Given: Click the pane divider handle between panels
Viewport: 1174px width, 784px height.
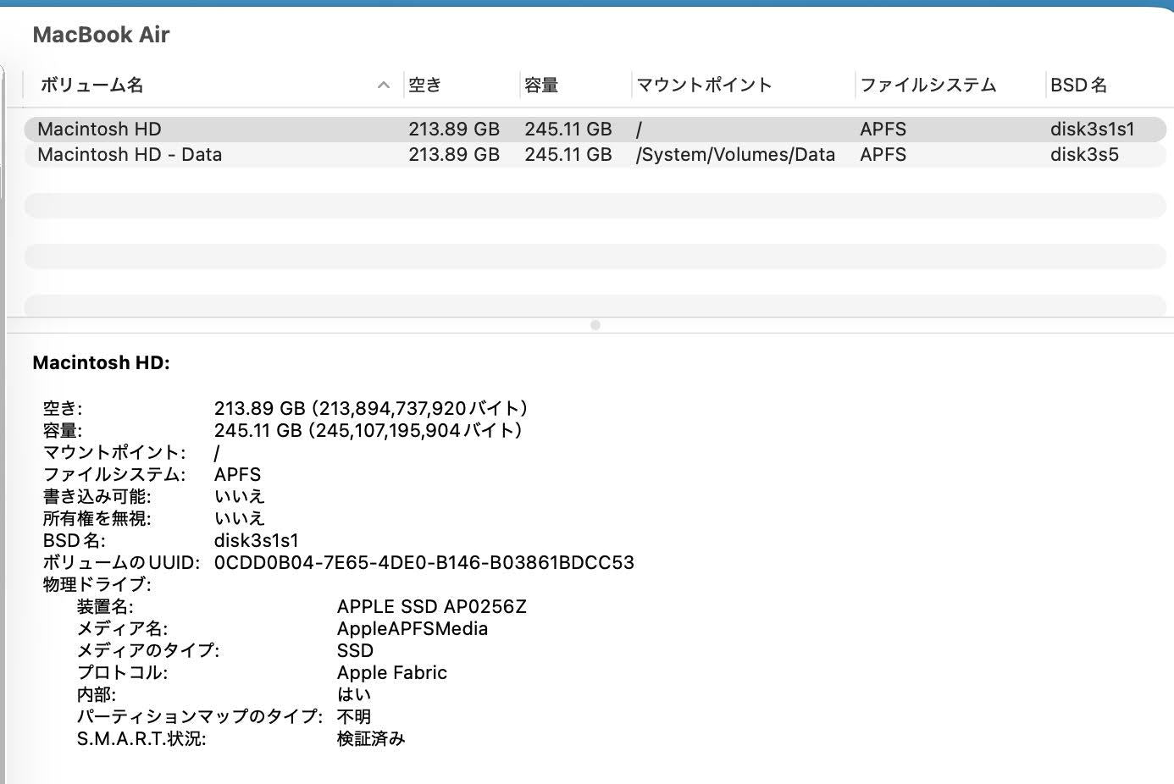Looking at the screenshot, I should (x=596, y=324).
